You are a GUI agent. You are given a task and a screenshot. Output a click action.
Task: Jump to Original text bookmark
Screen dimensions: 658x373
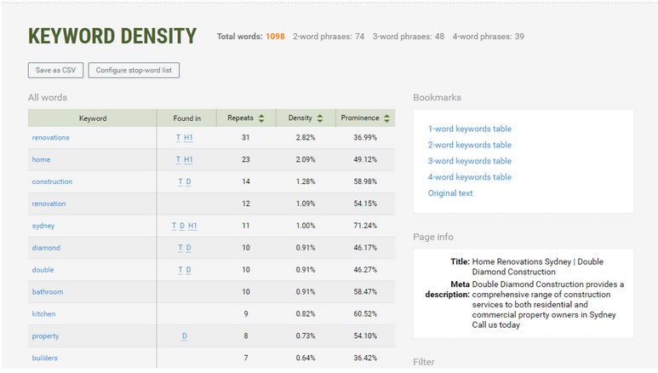pyautogui.click(x=450, y=193)
